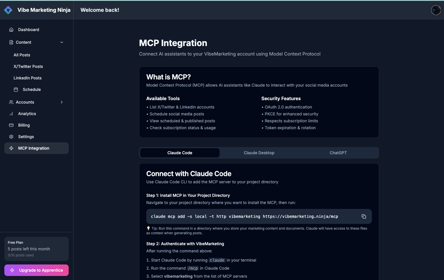Image resolution: width=444 pixels, height=280 pixels.
Task: Go to X/Twitter Posts
Action: tap(28, 66)
